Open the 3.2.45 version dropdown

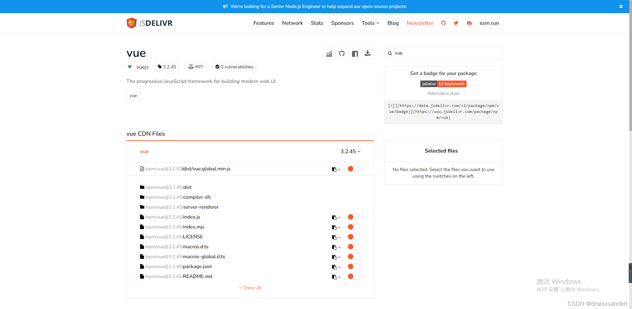pyautogui.click(x=350, y=151)
